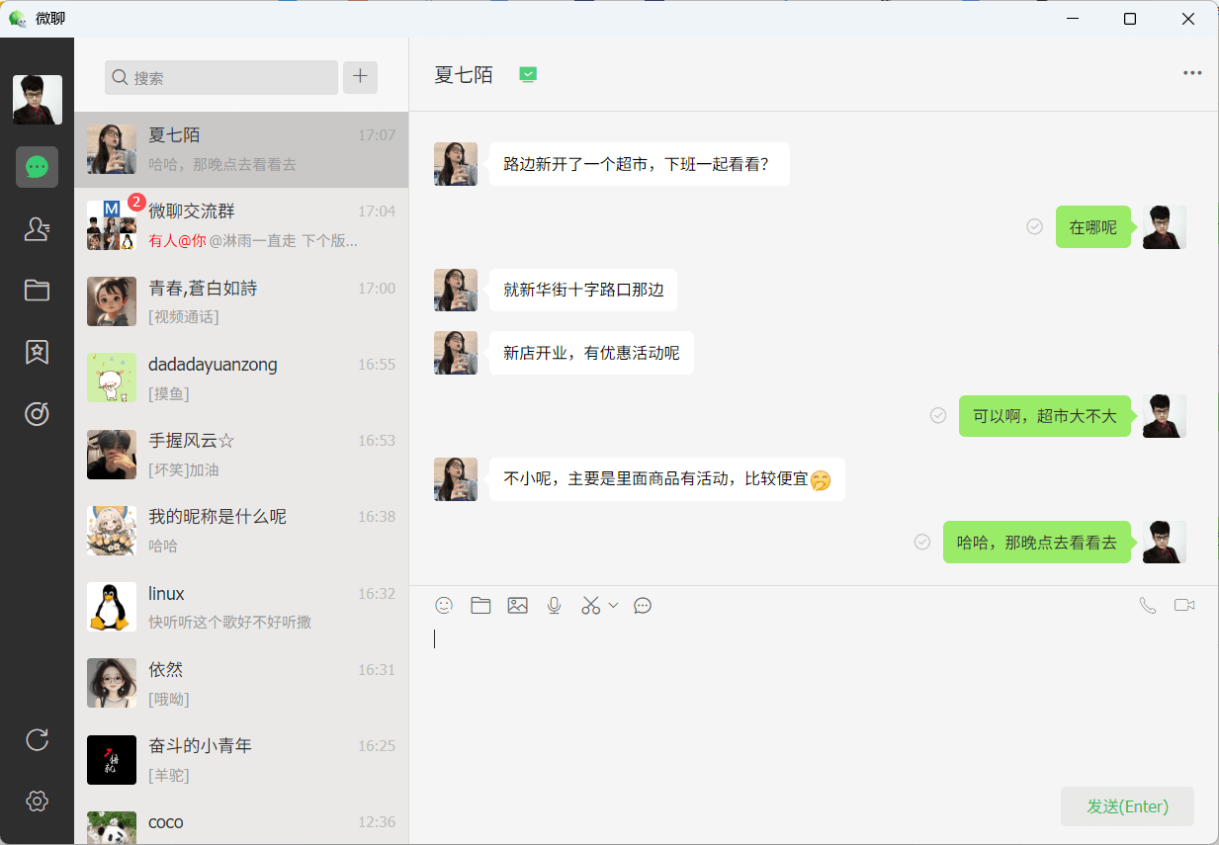Click the search box in the chat list
The width and height of the screenshot is (1219, 845).
(x=220, y=77)
